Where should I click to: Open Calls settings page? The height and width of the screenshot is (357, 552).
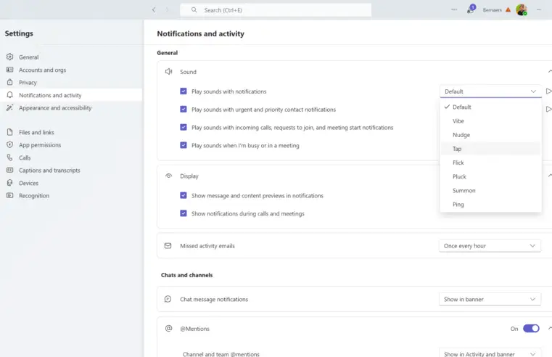pyautogui.click(x=71, y=157)
